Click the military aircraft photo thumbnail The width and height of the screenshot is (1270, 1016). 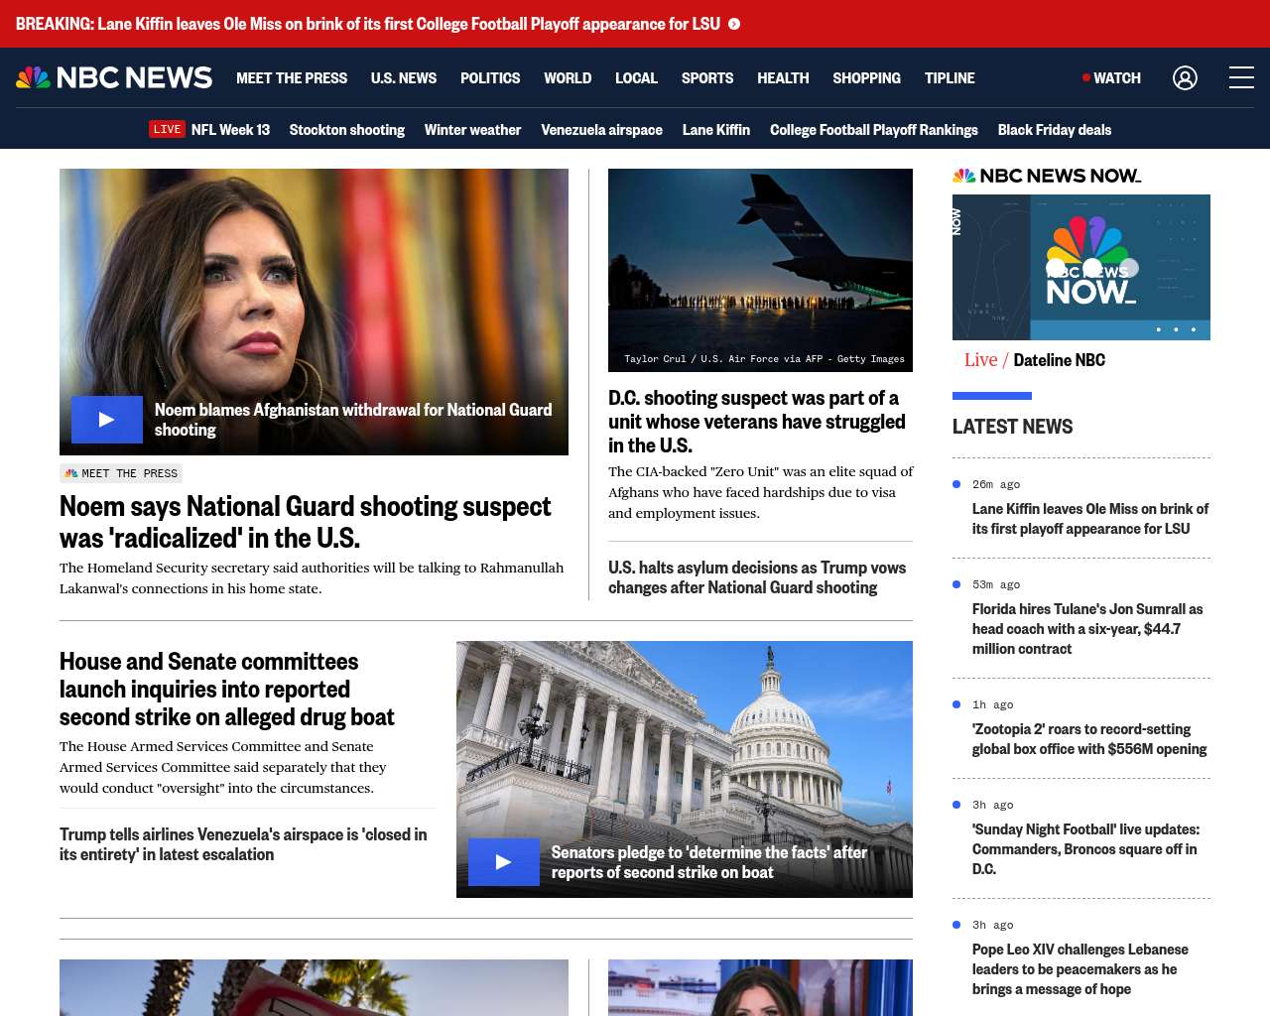point(760,270)
